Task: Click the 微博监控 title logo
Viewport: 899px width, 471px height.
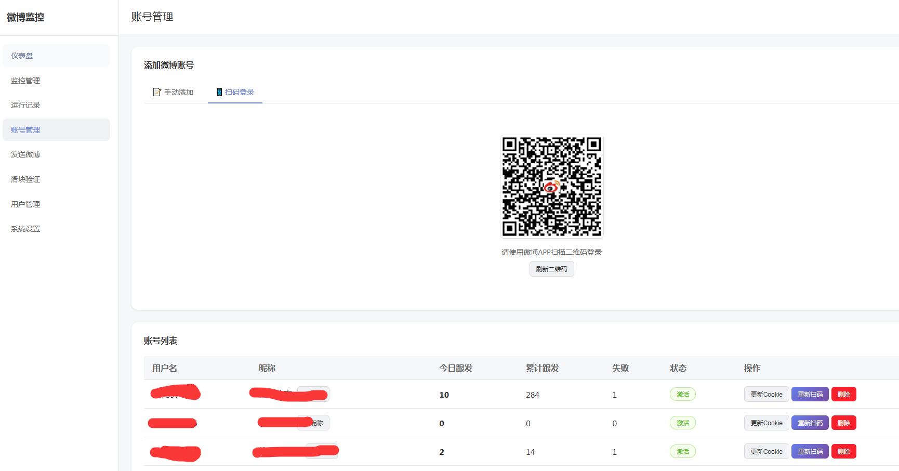Action: 25,17
